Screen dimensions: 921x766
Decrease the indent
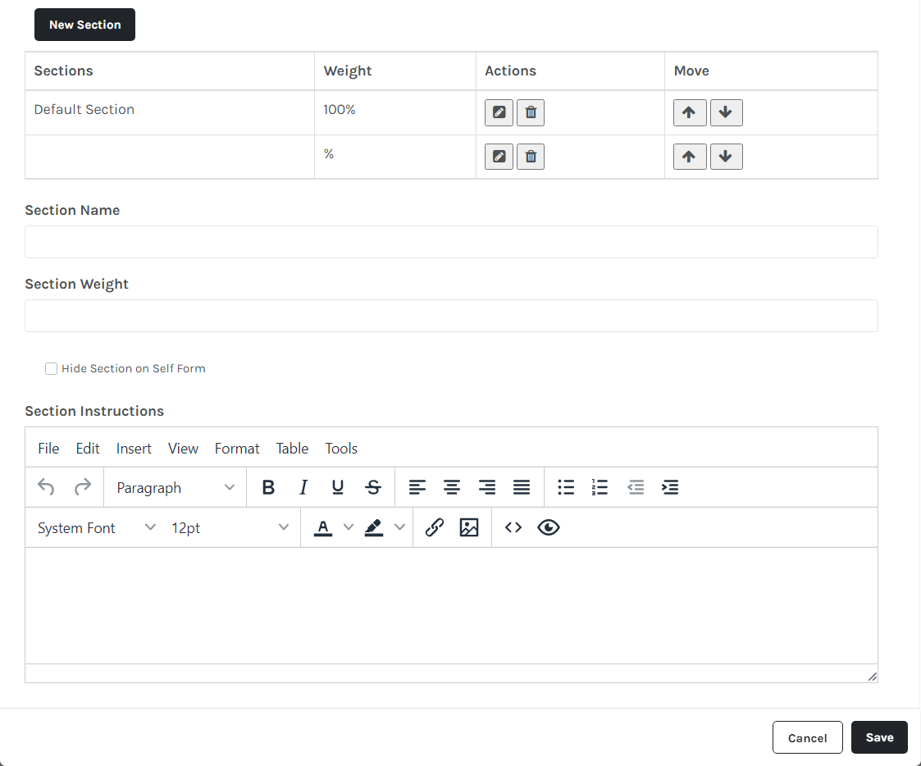[636, 487]
